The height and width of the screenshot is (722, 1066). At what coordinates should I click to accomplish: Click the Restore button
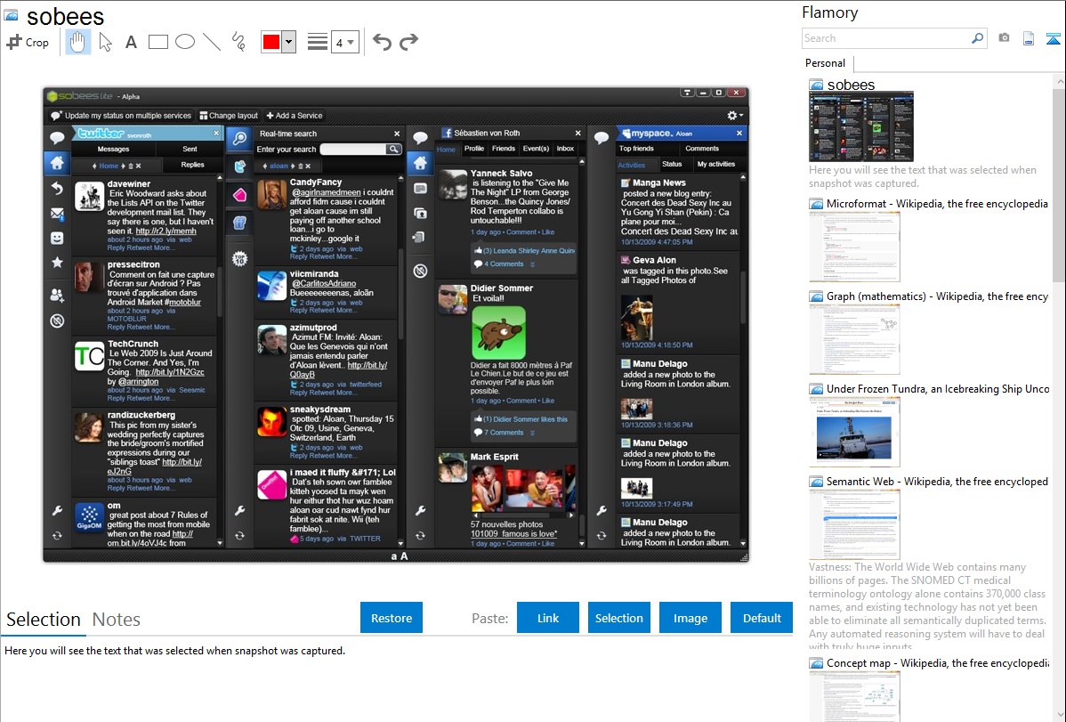click(x=392, y=618)
